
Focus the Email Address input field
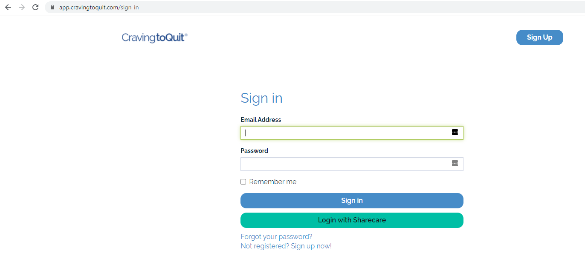[x=345, y=133]
